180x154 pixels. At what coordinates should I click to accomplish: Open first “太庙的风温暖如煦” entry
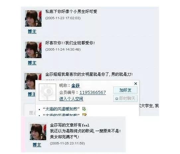[61, 109]
